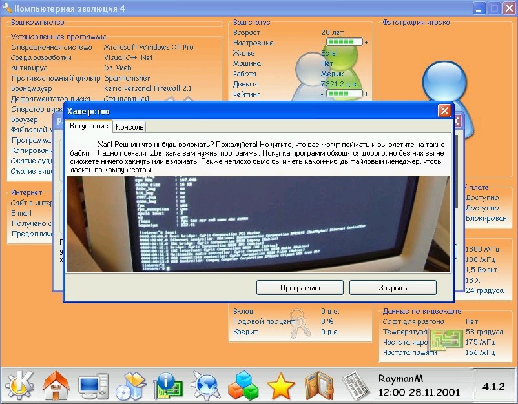Increase Рейтинг with plus sign
The image size is (518, 404).
366,94
